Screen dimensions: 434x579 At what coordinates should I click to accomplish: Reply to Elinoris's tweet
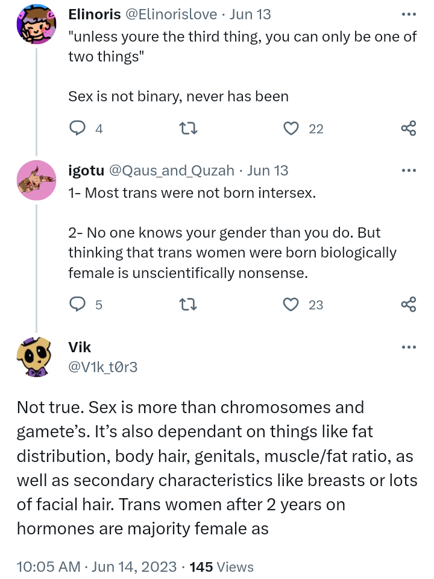(78, 128)
